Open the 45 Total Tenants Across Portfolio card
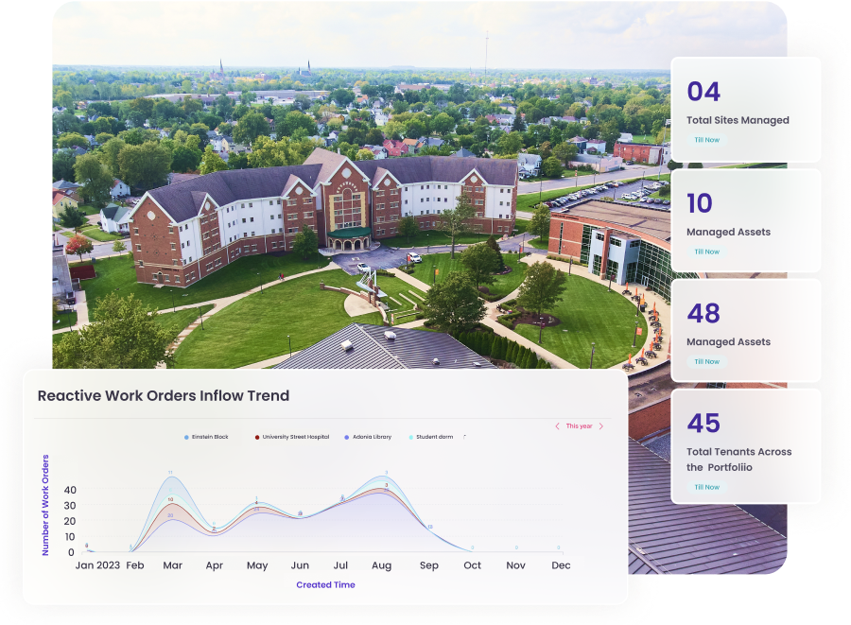 [745, 445]
